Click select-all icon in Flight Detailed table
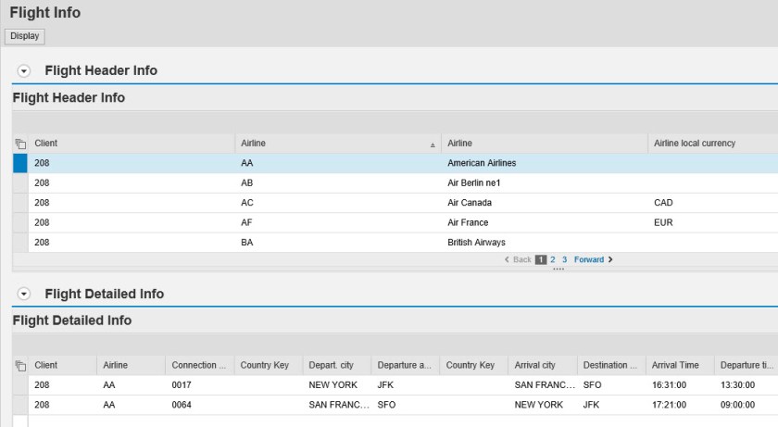Viewport: 778px width, 427px height. pyautogui.click(x=20, y=366)
